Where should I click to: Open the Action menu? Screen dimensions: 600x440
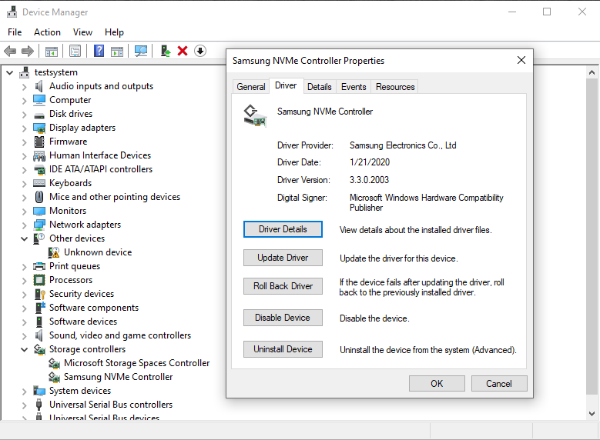point(47,32)
